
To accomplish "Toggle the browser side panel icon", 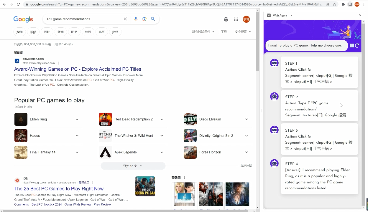I will tap(350, 4).
